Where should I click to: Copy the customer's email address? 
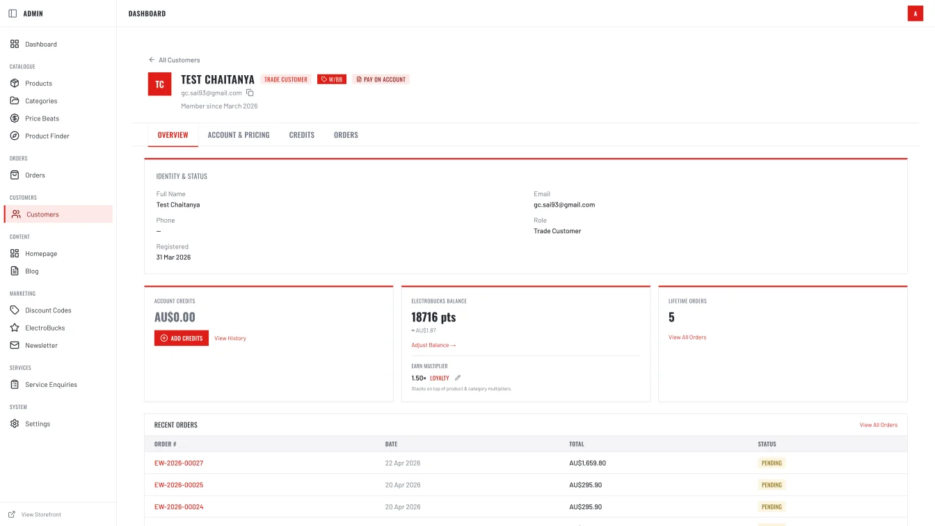coord(250,93)
